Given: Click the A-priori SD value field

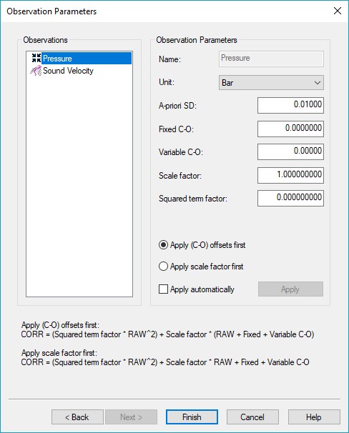Looking at the screenshot, I should (290, 105).
